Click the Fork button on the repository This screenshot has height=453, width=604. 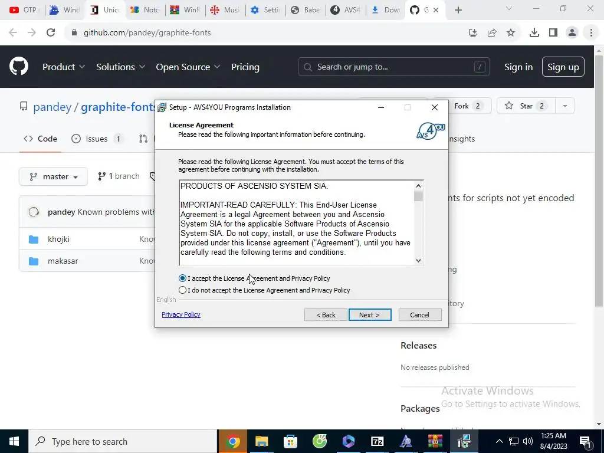[467, 106]
